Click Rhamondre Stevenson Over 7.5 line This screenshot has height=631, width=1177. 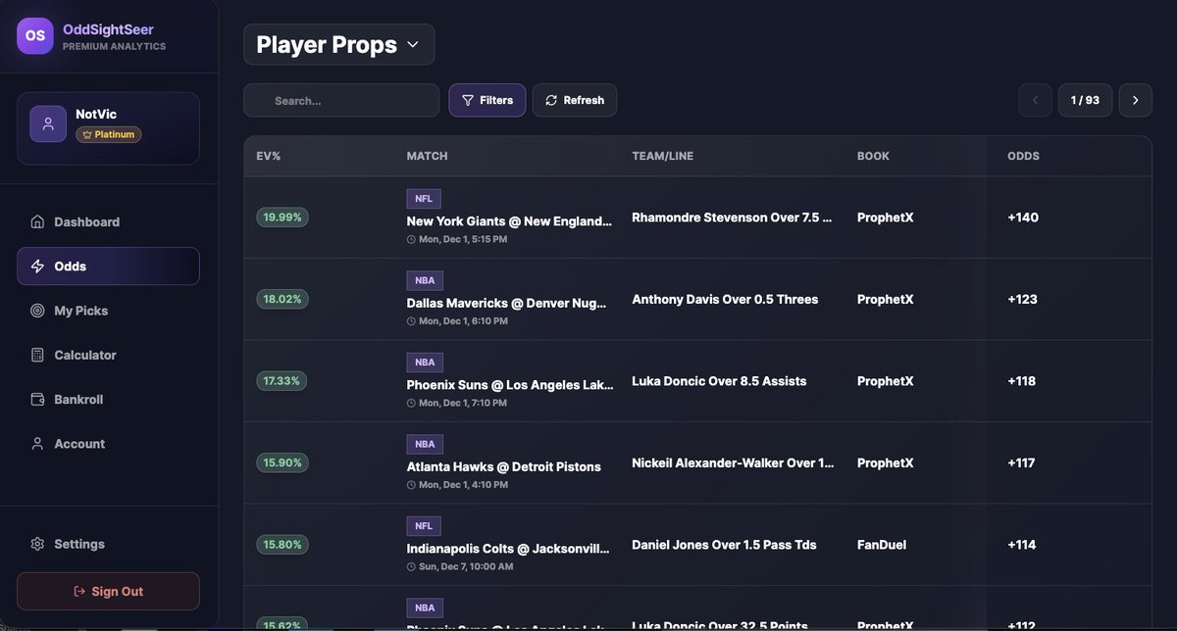click(x=733, y=218)
